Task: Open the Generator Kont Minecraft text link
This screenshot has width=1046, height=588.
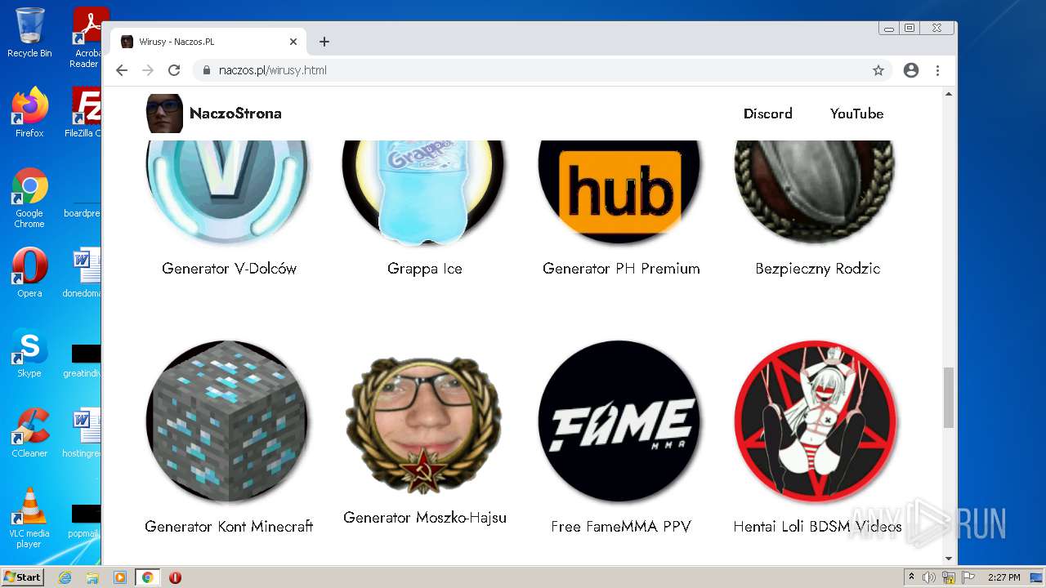Action: (229, 527)
